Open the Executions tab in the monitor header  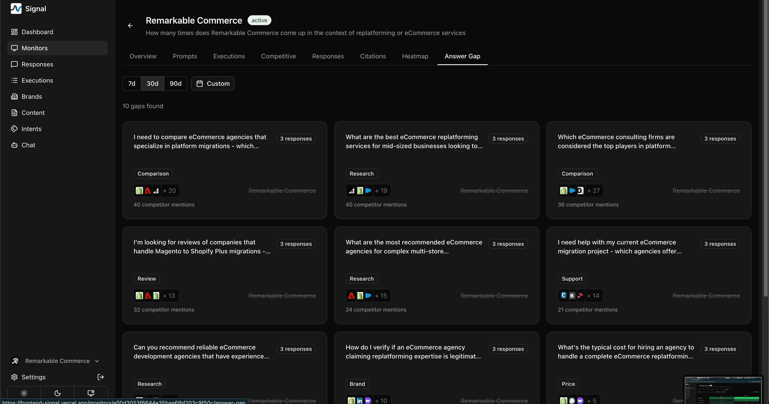click(229, 56)
